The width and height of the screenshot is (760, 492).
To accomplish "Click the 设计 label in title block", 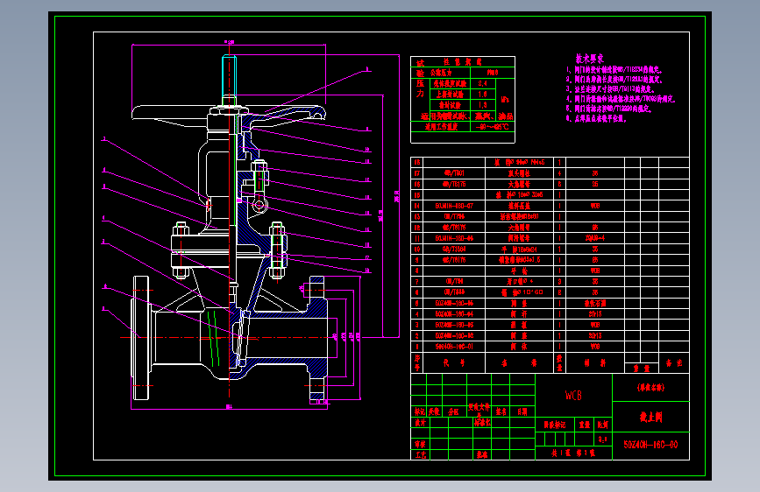I will coord(420,423).
